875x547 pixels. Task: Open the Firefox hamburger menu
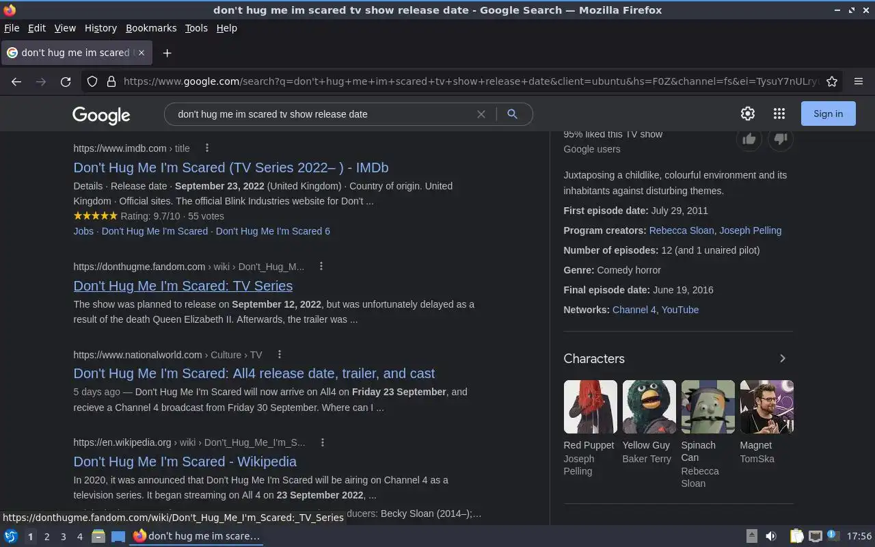859,81
